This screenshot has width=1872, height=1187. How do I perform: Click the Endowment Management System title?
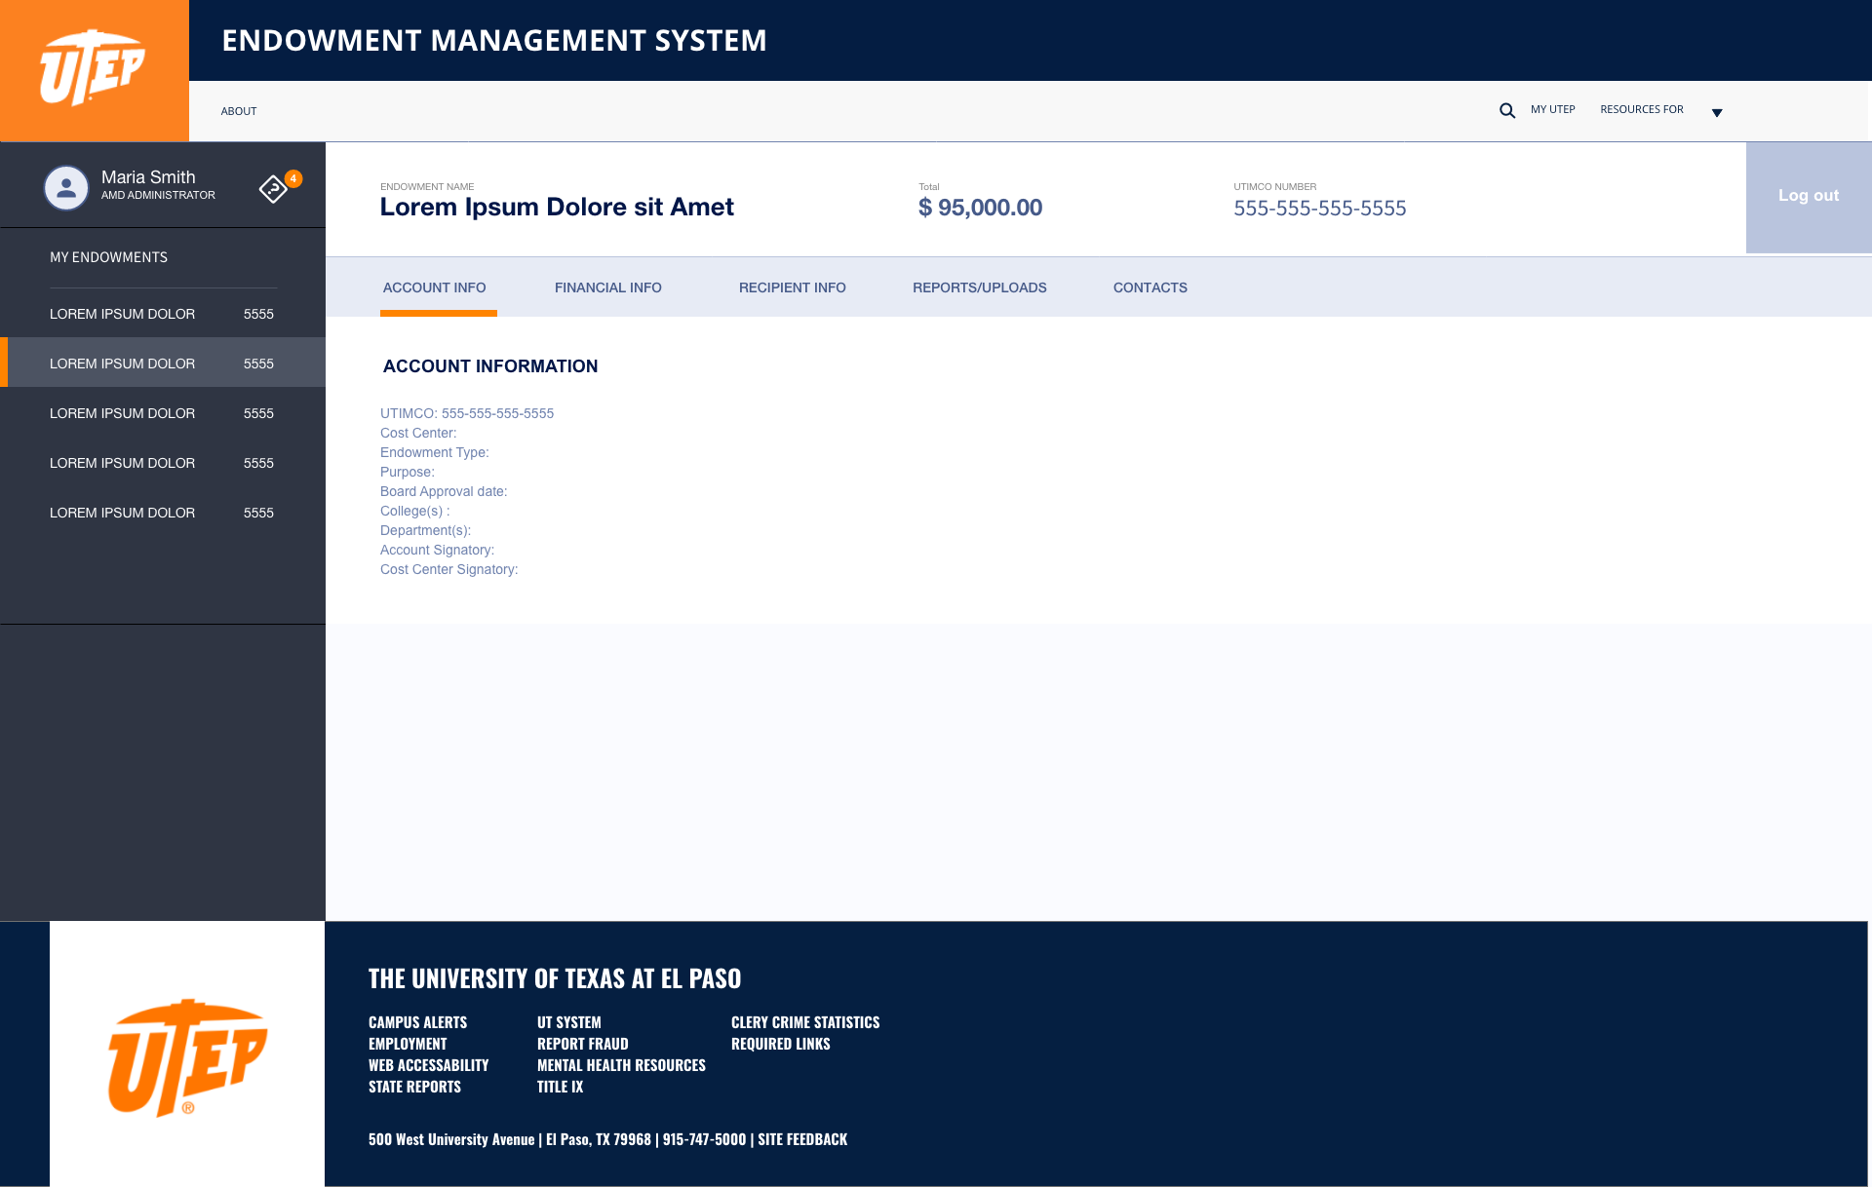click(x=494, y=40)
